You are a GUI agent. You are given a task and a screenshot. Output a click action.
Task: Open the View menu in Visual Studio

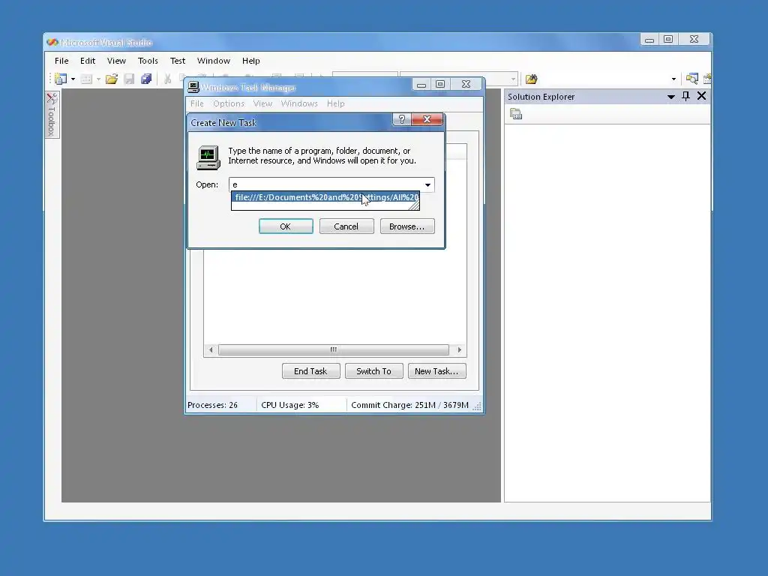[x=116, y=61]
